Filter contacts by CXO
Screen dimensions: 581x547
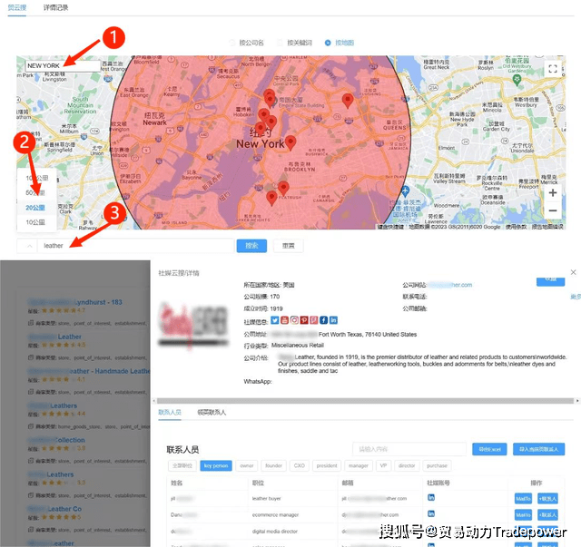tap(299, 465)
